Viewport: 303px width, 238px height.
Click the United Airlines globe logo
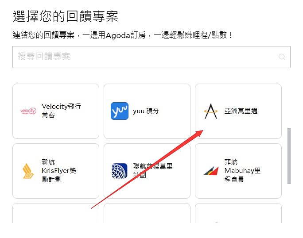[x=120, y=171]
